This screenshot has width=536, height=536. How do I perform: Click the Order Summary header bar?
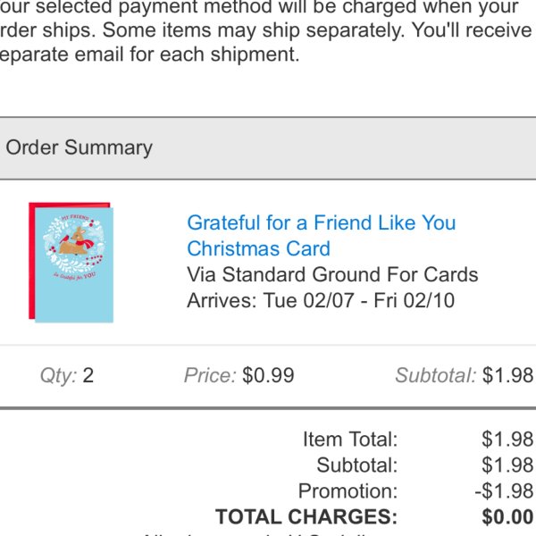pyautogui.click(x=268, y=148)
